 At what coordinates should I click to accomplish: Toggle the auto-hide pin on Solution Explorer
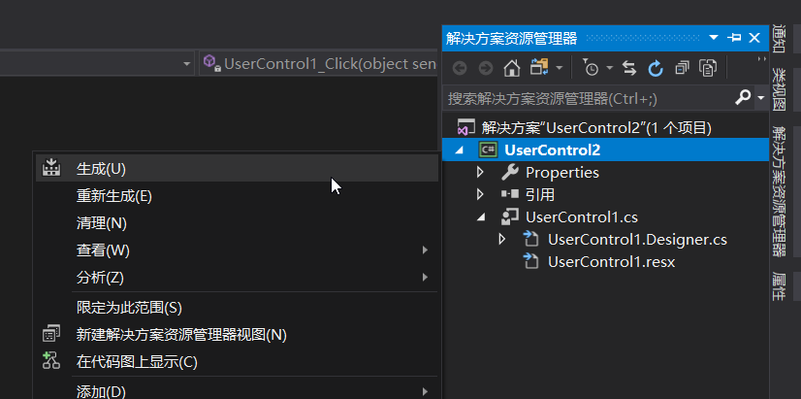pyautogui.click(x=734, y=37)
